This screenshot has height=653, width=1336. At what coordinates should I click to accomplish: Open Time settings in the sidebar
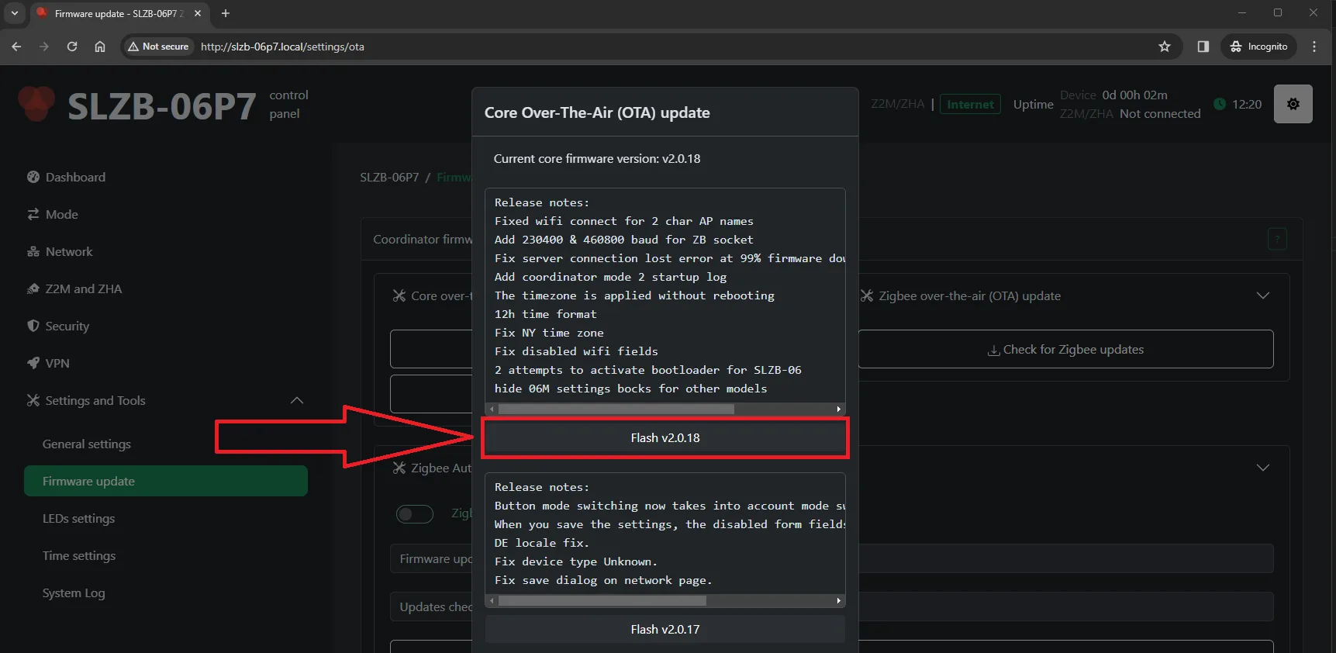click(78, 555)
